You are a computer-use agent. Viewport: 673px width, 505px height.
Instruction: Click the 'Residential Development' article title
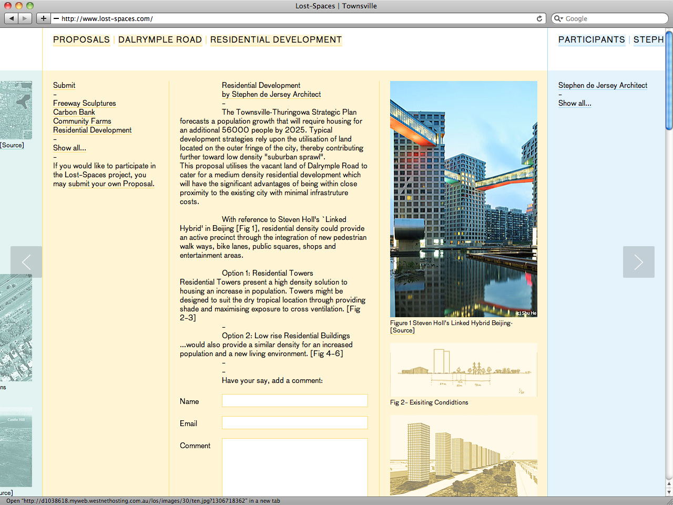tap(261, 85)
